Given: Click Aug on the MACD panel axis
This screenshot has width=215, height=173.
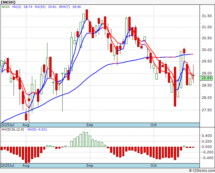Looking at the screenshot, I should 26,165.
